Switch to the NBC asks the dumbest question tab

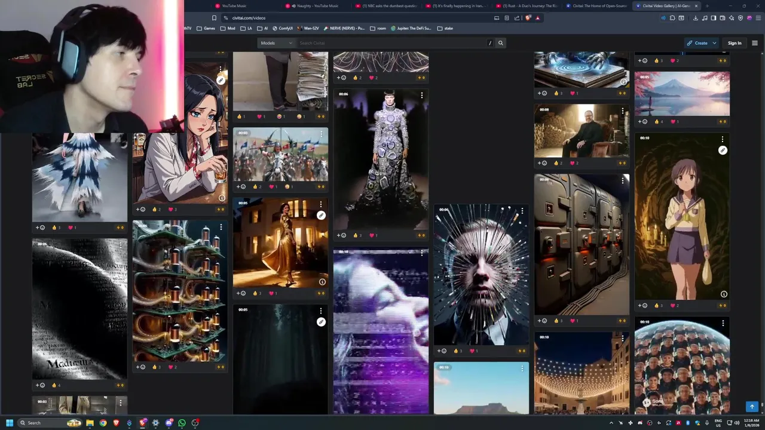pyautogui.click(x=387, y=6)
